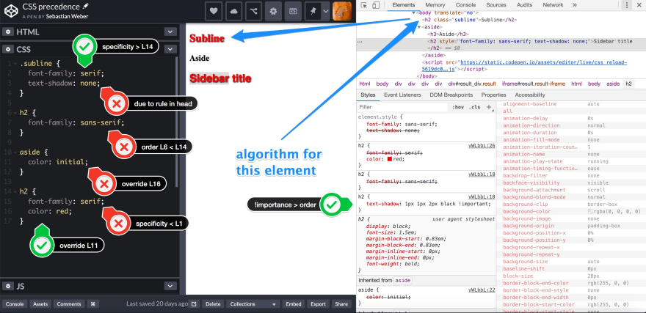The width and height of the screenshot is (646, 313).
Task: Click the Delete button
Action: [213, 304]
